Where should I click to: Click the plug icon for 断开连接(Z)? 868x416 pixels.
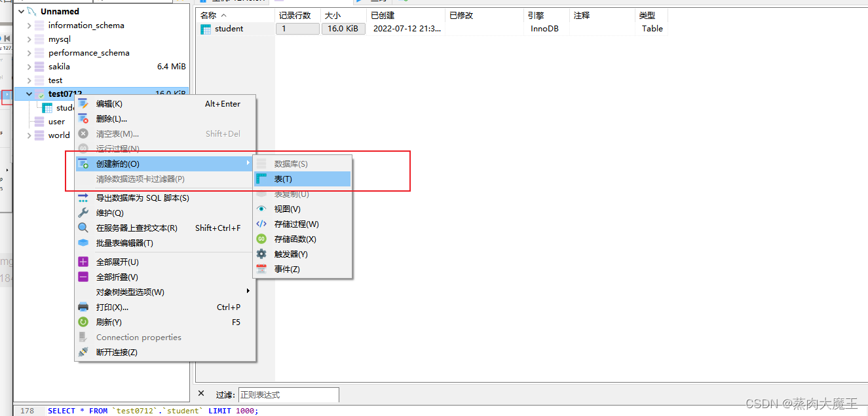tap(84, 352)
